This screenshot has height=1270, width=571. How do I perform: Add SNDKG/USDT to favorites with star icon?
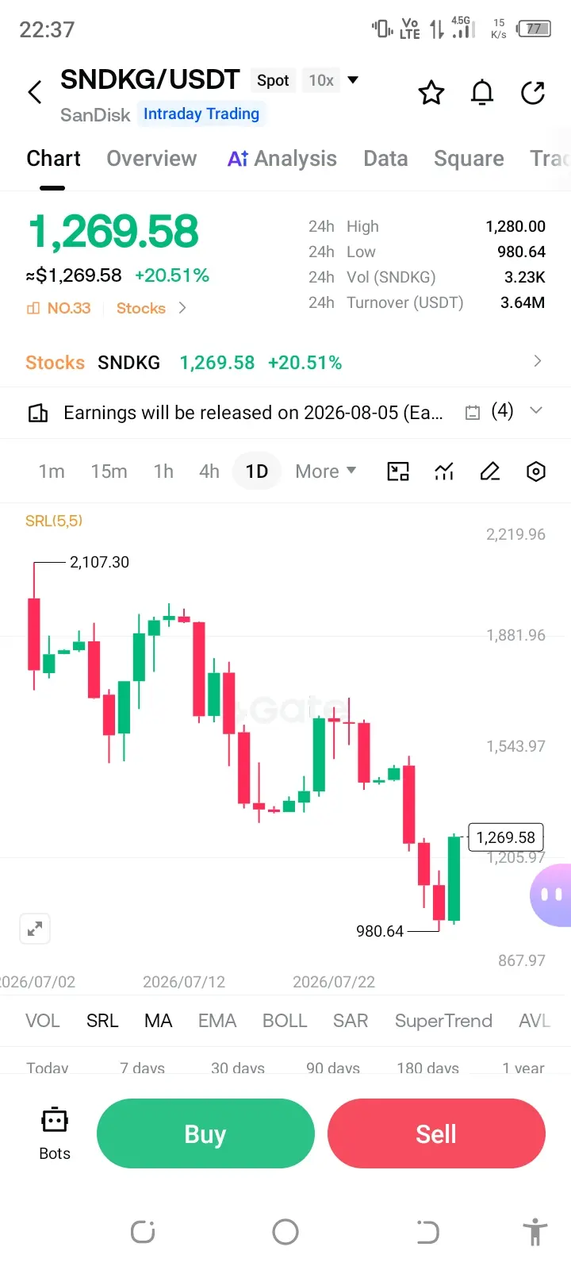(x=431, y=93)
